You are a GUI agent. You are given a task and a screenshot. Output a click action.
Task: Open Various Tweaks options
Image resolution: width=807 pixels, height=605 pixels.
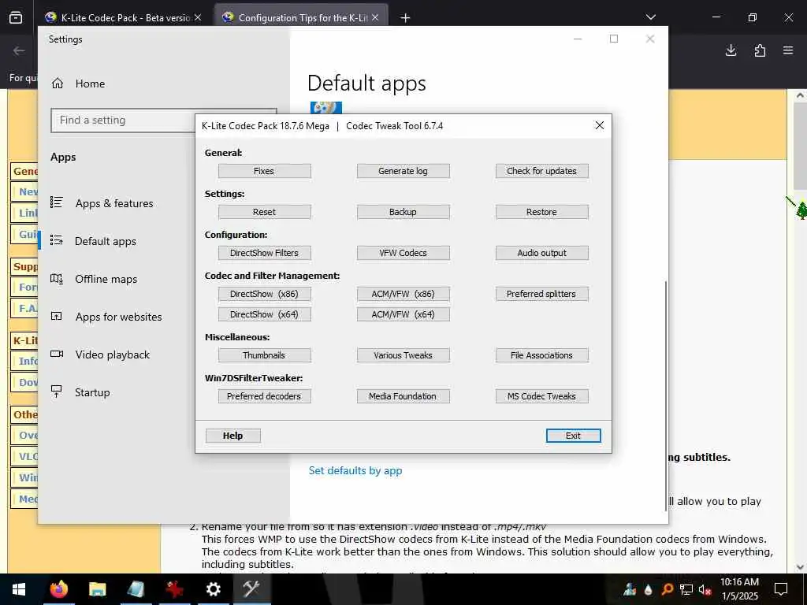pos(403,355)
